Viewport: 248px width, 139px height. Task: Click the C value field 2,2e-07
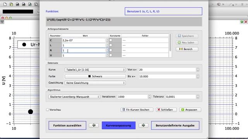pos(84,40)
